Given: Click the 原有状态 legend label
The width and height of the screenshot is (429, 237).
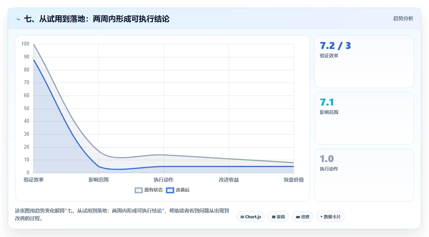Looking at the screenshot, I should coord(154,190).
